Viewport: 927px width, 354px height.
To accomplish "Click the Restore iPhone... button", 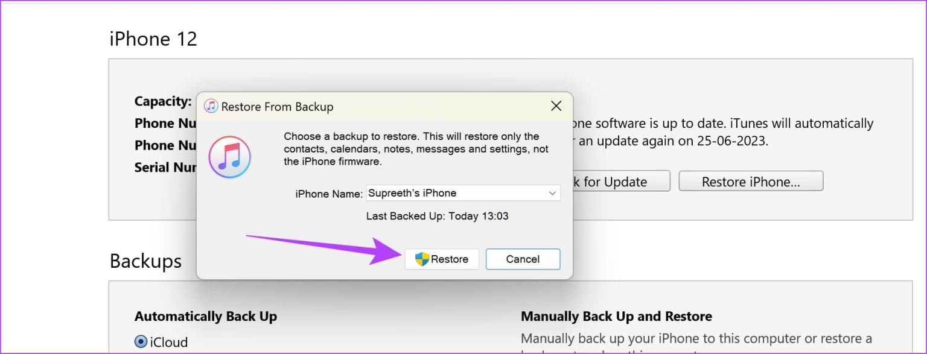I will (x=751, y=181).
